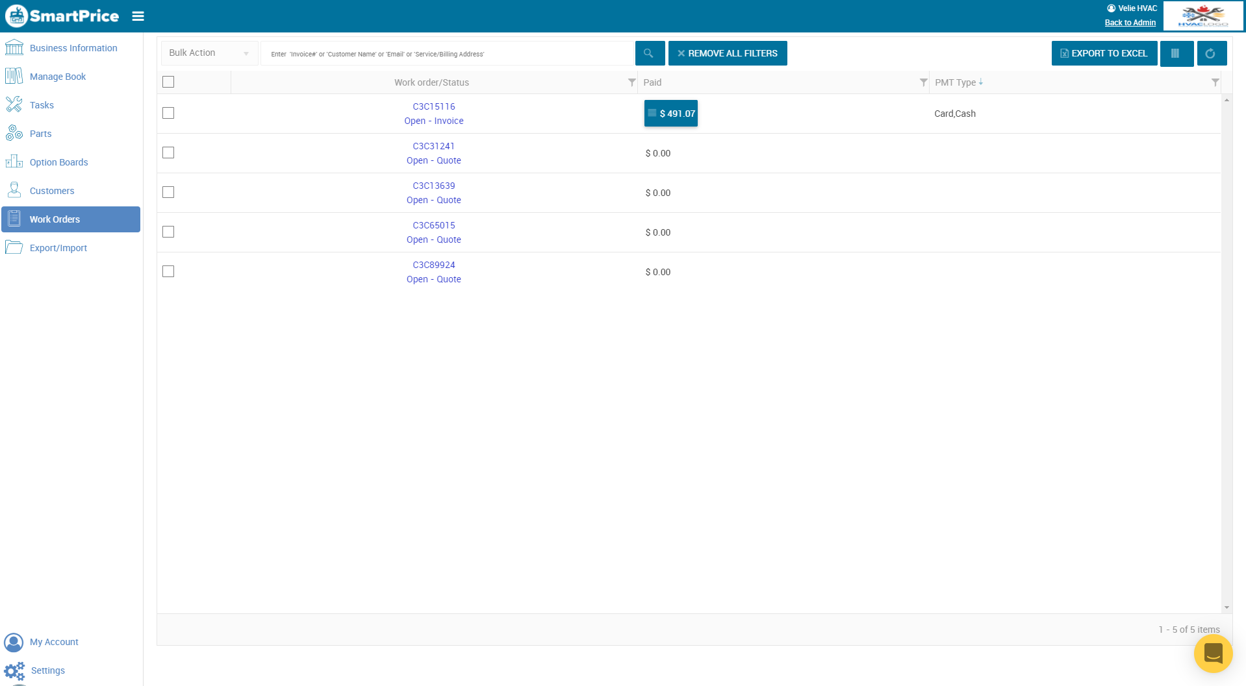The width and height of the screenshot is (1246, 686).
Task: Check the select-all checkbox in the header row
Action: pos(168,82)
